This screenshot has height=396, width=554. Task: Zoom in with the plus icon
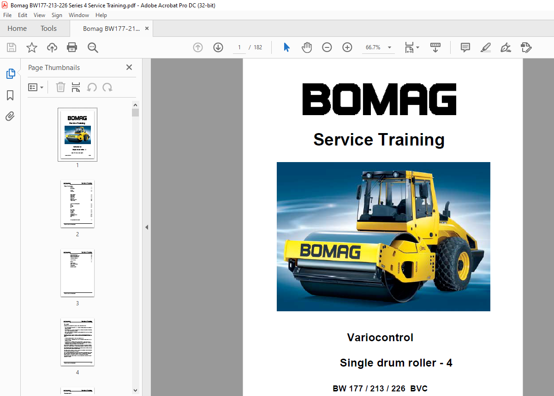347,47
